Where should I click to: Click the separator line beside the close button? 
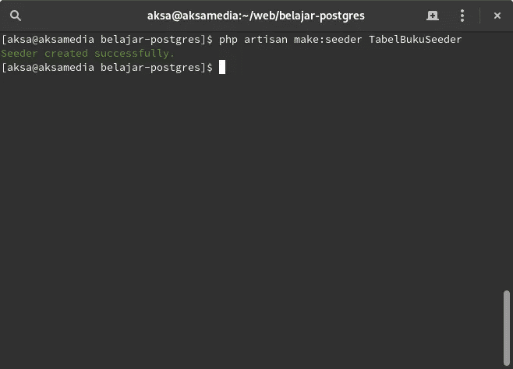(x=479, y=16)
